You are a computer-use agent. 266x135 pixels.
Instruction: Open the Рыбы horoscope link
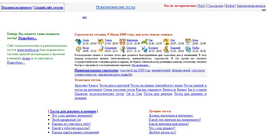tap(196, 48)
